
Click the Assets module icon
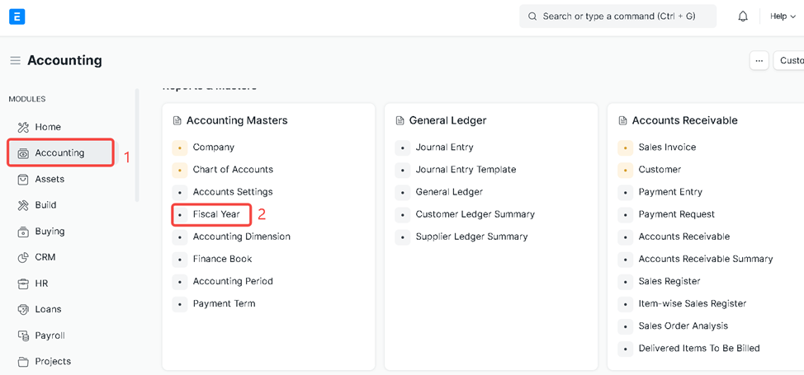point(23,179)
